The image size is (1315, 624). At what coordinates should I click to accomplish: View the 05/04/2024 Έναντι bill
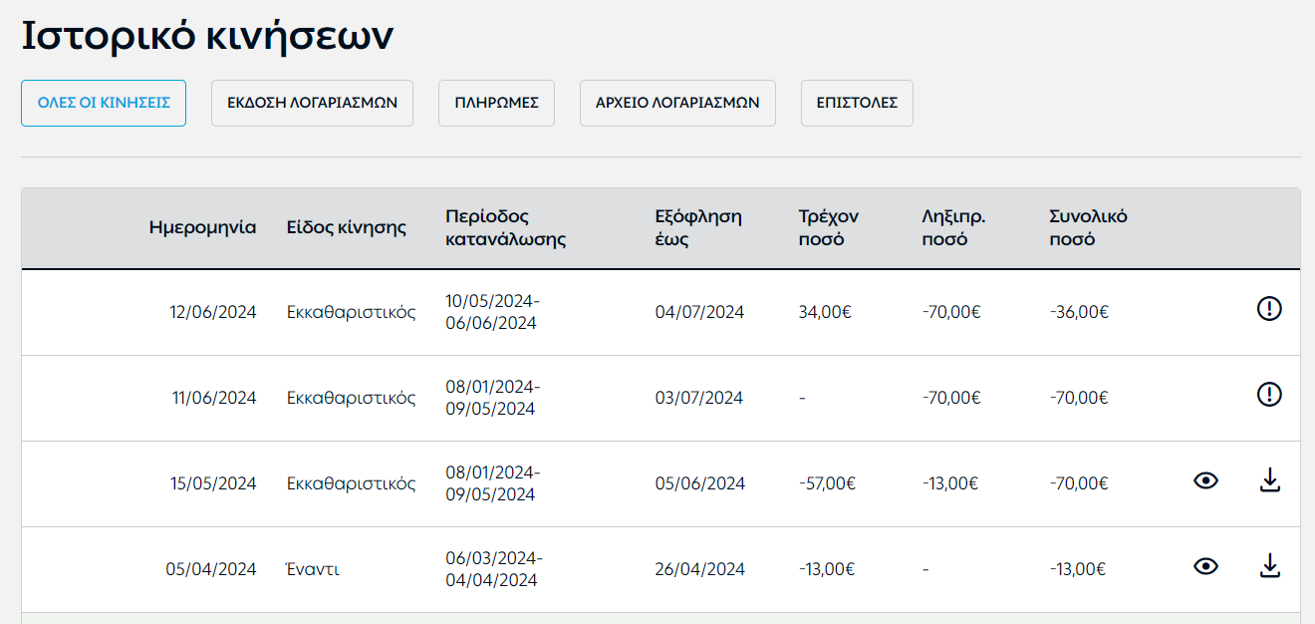pos(1206,566)
